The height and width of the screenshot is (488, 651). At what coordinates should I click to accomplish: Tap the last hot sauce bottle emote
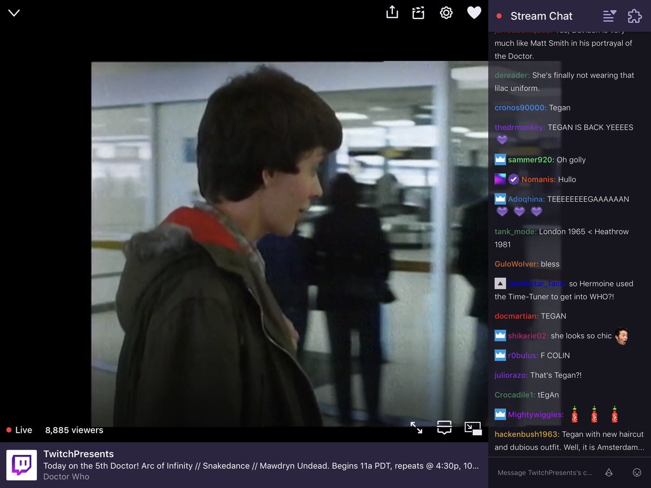click(614, 415)
